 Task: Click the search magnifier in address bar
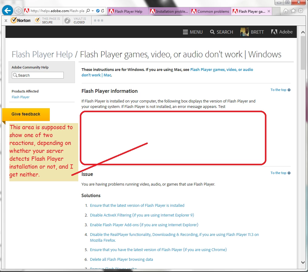(x=88, y=11)
